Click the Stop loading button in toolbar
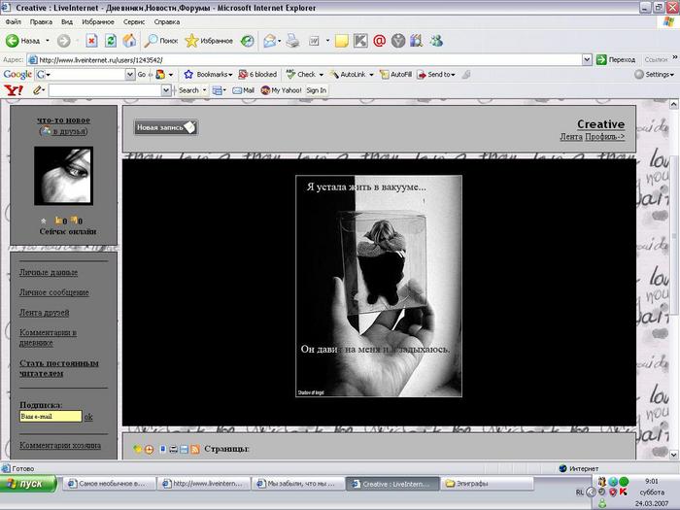Viewport: 680px width, 510px height. 91,41
